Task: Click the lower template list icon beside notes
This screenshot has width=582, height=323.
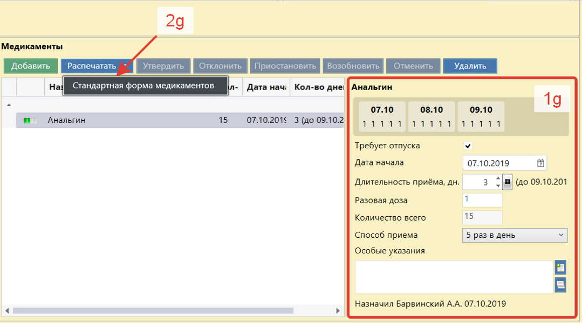Action: click(560, 285)
